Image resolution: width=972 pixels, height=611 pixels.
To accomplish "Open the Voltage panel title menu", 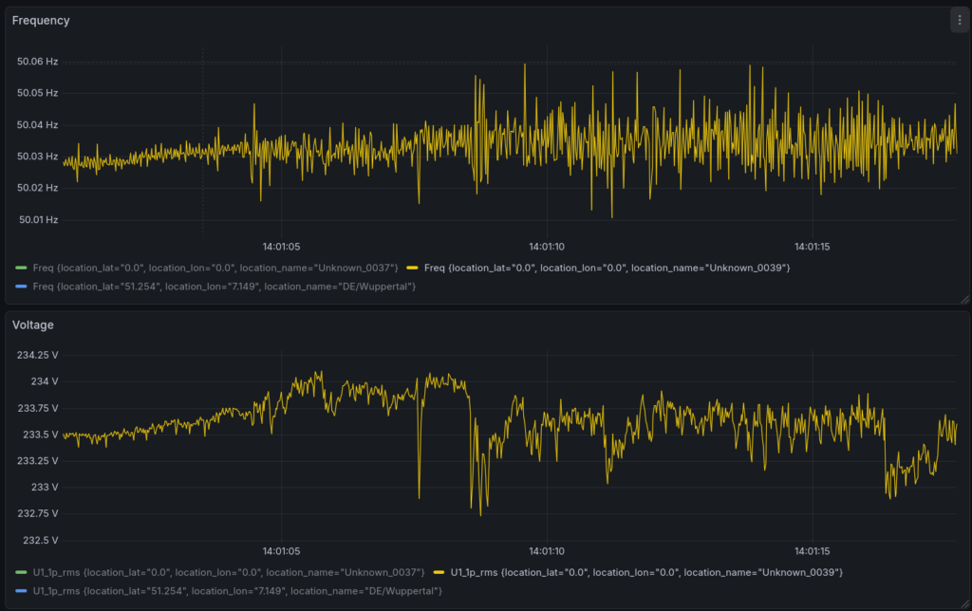I will click(x=33, y=324).
